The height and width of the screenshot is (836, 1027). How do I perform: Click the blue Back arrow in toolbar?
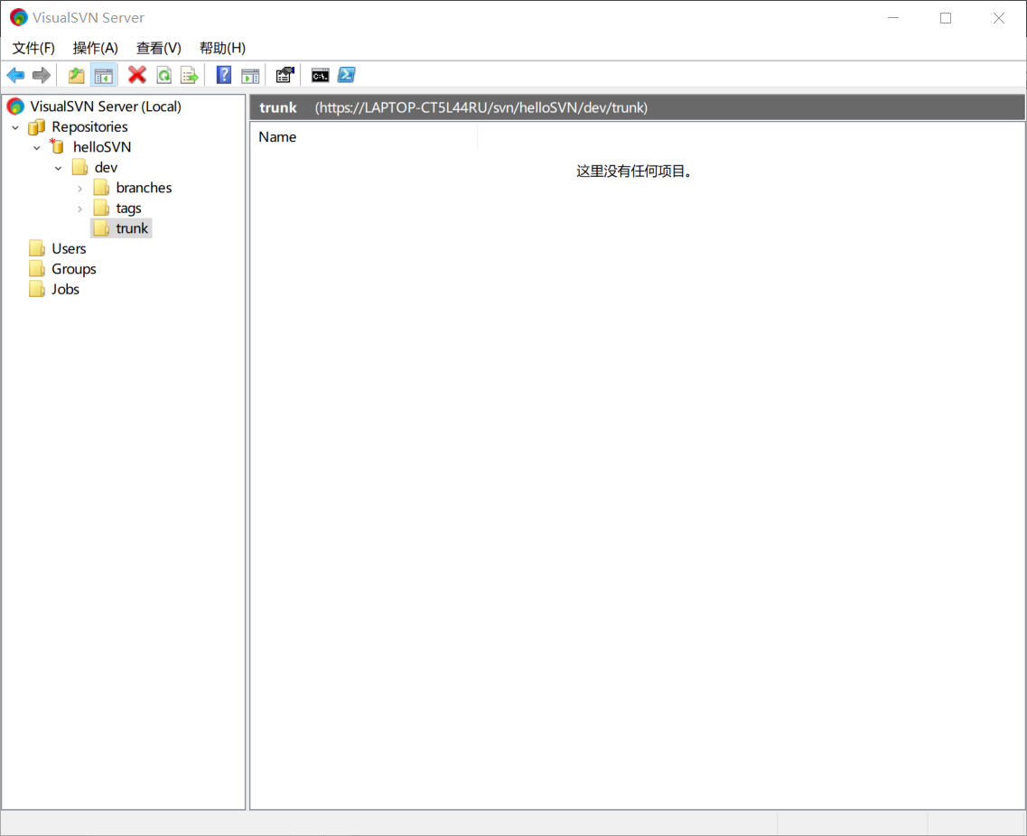tap(15, 75)
